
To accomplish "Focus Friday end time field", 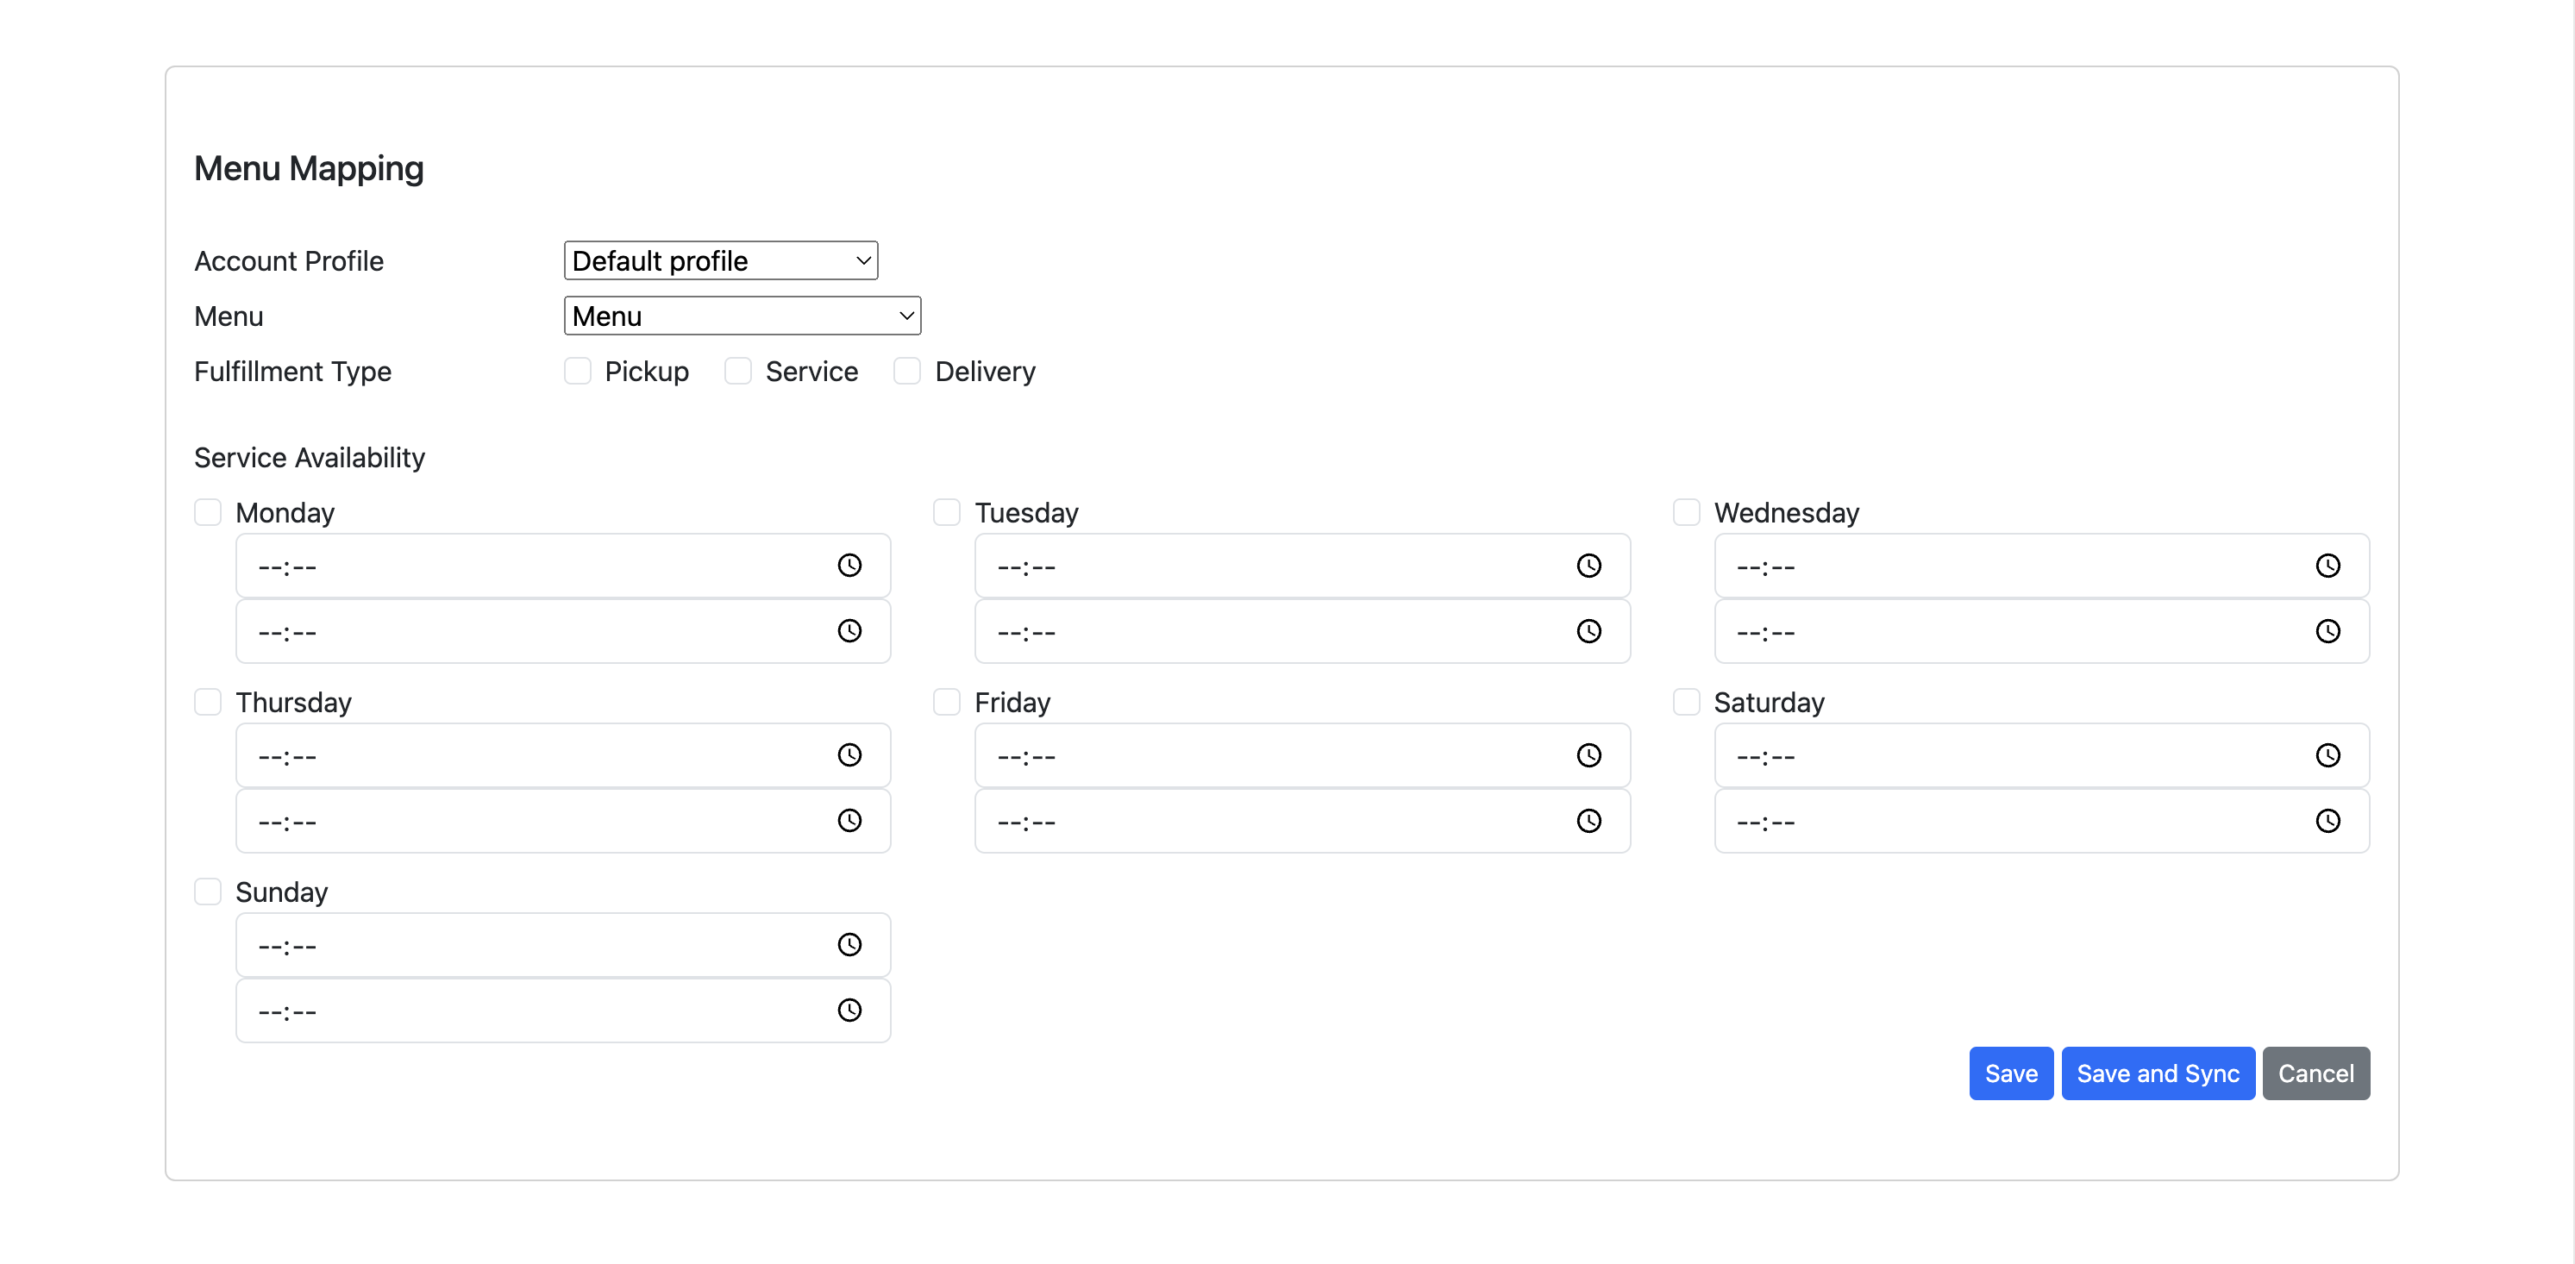I will click(x=1302, y=820).
